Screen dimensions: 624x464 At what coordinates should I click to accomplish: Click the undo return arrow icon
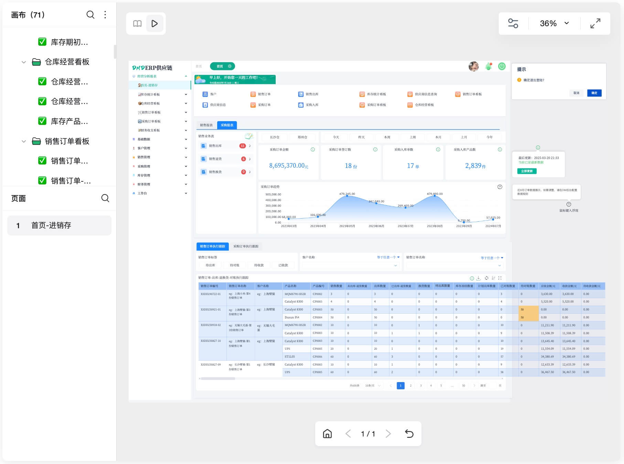point(409,434)
